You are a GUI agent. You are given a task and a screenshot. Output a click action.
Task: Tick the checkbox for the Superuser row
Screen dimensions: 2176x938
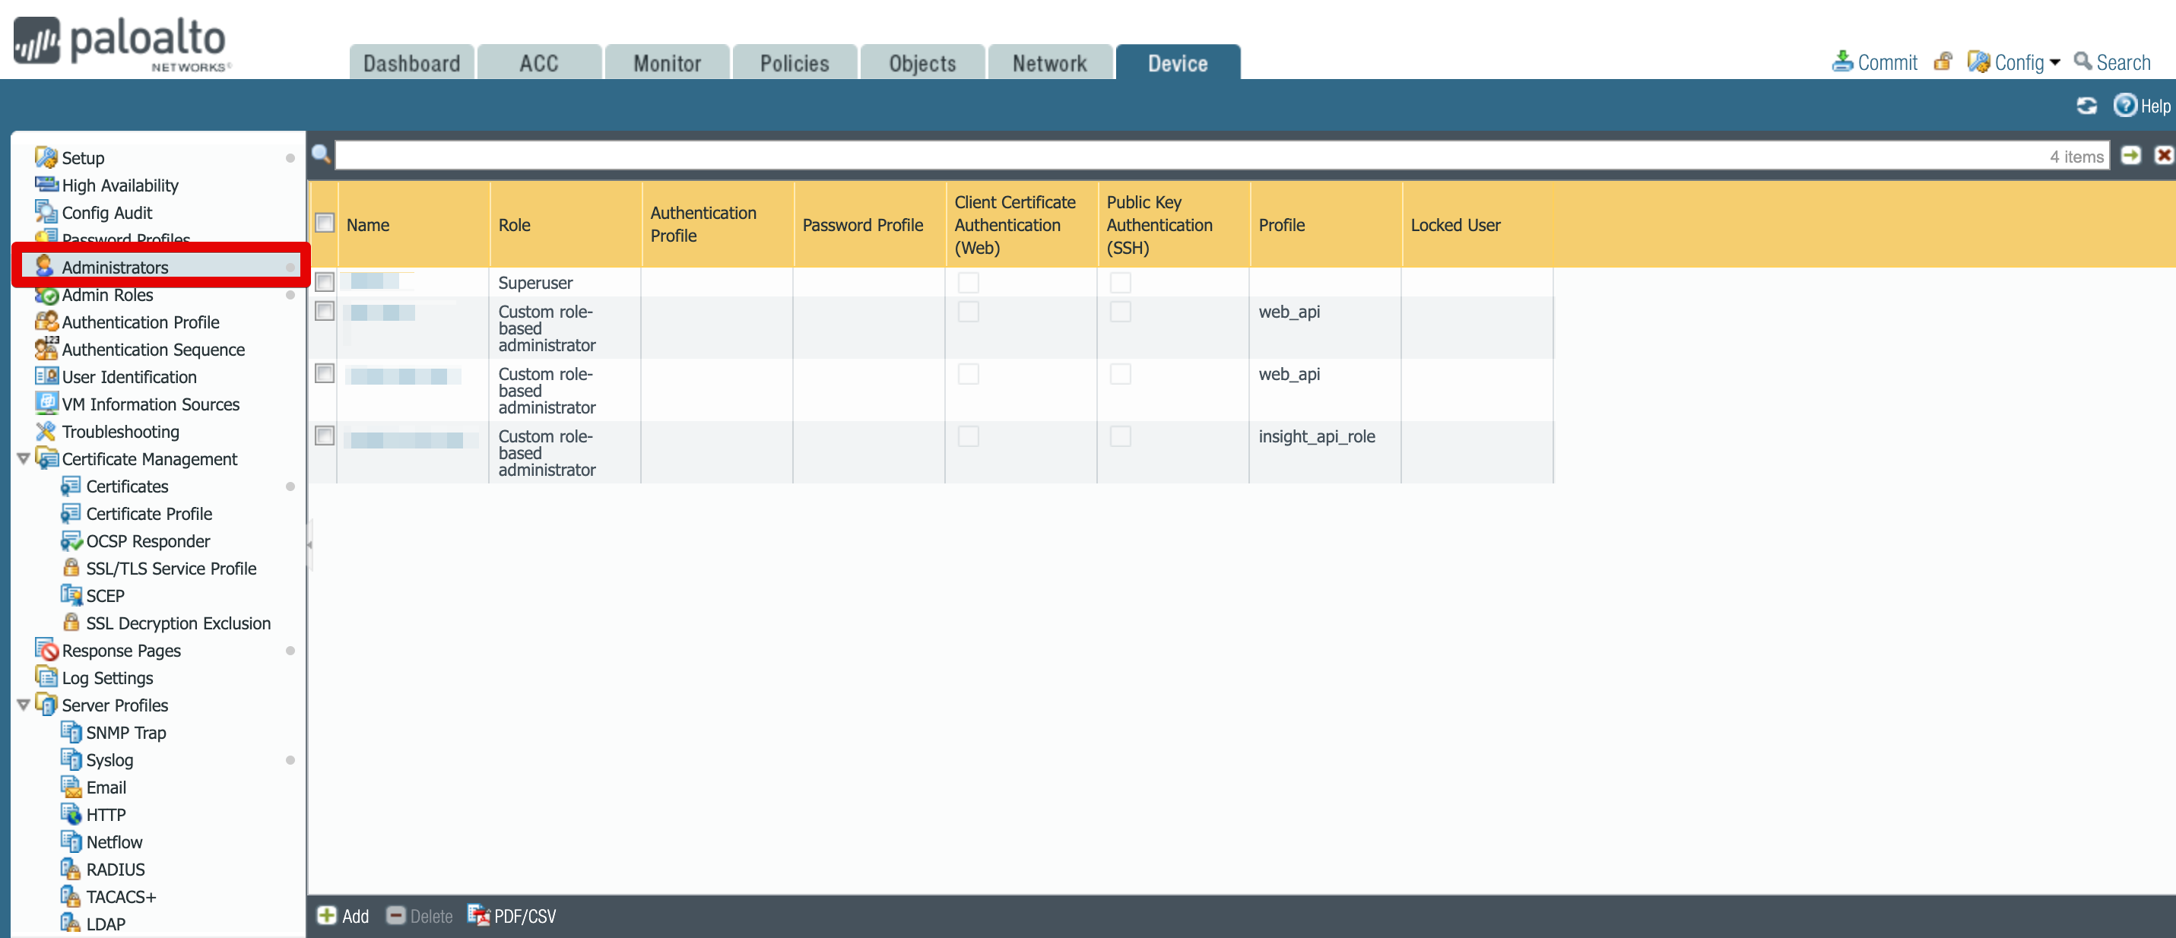coord(325,282)
